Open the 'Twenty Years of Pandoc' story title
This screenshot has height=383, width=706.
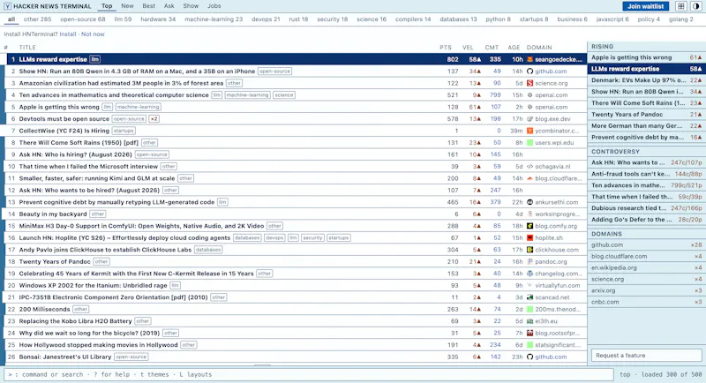pyautogui.click(x=55, y=261)
